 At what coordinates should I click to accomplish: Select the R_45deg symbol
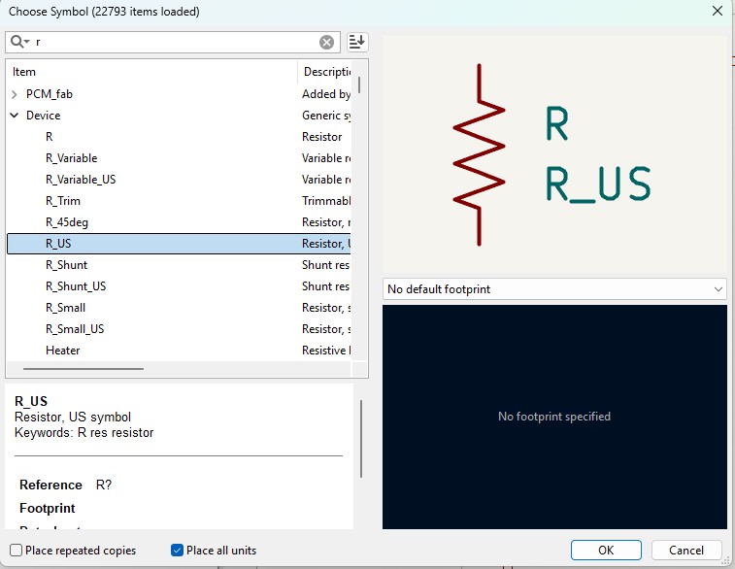67,222
